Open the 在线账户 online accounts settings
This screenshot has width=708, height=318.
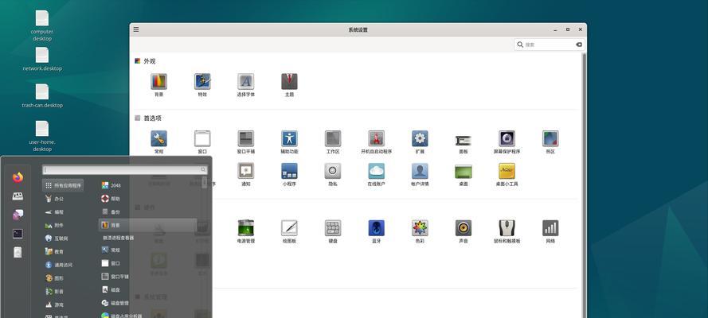(x=376, y=174)
